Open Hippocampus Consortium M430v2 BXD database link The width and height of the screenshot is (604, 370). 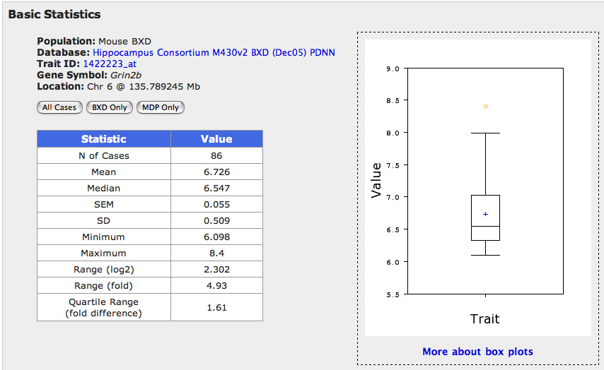pyautogui.click(x=214, y=52)
